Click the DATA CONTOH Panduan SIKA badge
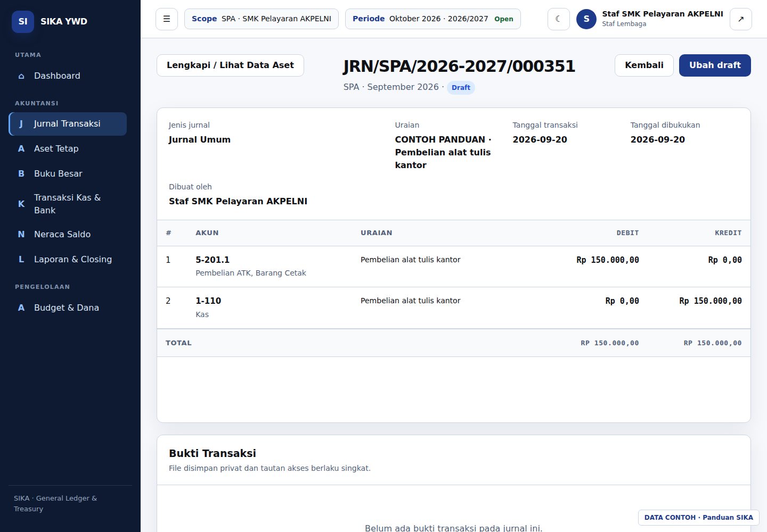This screenshot has width=767, height=532. click(x=699, y=518)
